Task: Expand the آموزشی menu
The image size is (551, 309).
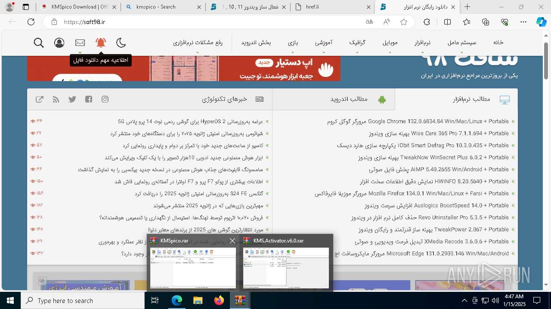Action: coord(323,42)
